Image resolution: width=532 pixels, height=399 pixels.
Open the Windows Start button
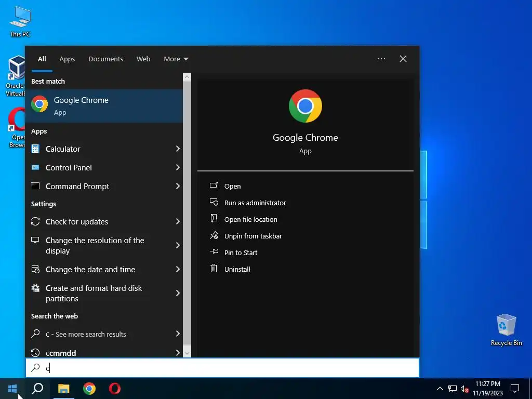click(x=12, y=389)
